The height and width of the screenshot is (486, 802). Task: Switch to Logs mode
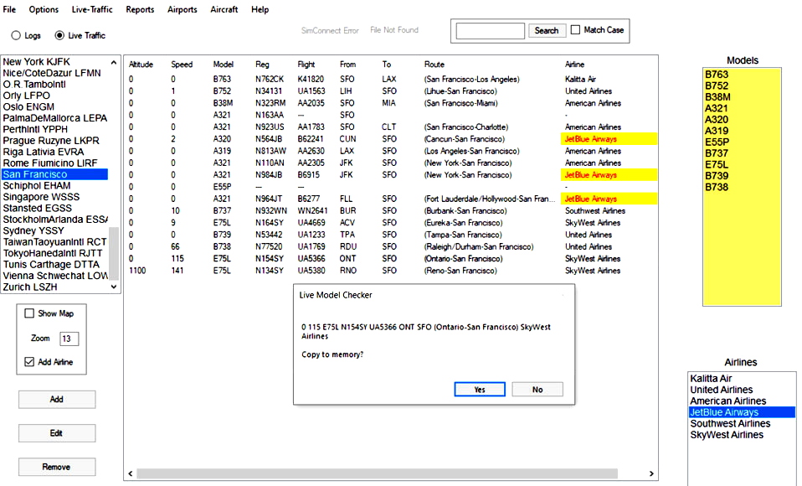(15, 35)
